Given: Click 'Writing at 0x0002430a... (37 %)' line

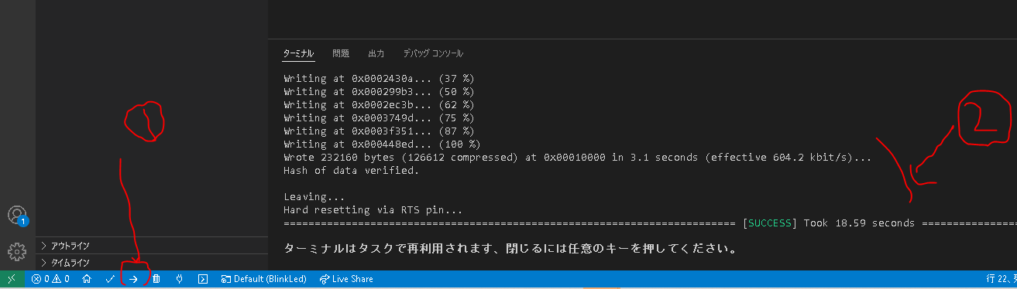Looking at the screenshot, I should (x=379, y=79).
